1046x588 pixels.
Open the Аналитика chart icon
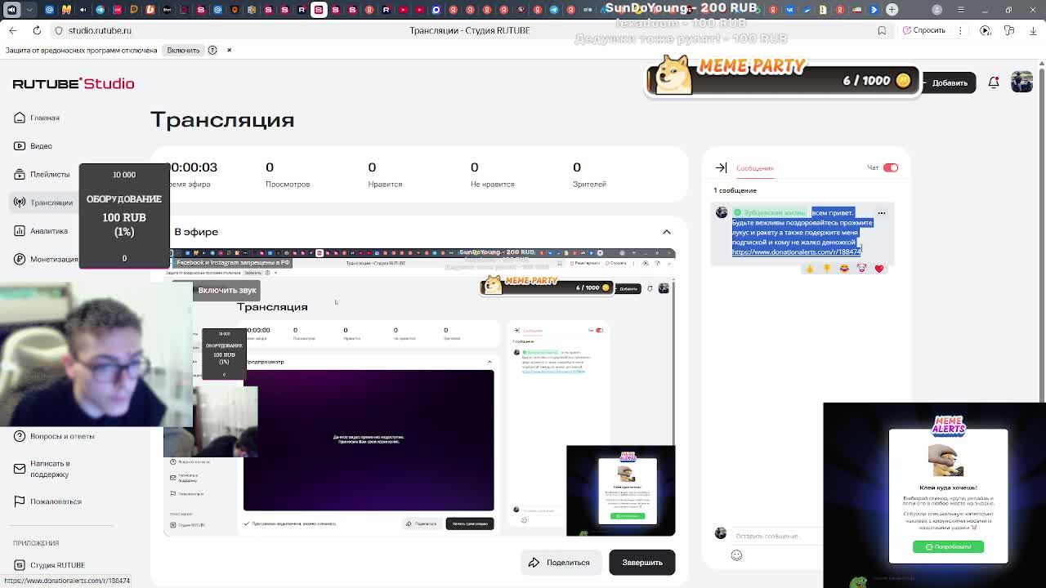(x=20, y=231)
